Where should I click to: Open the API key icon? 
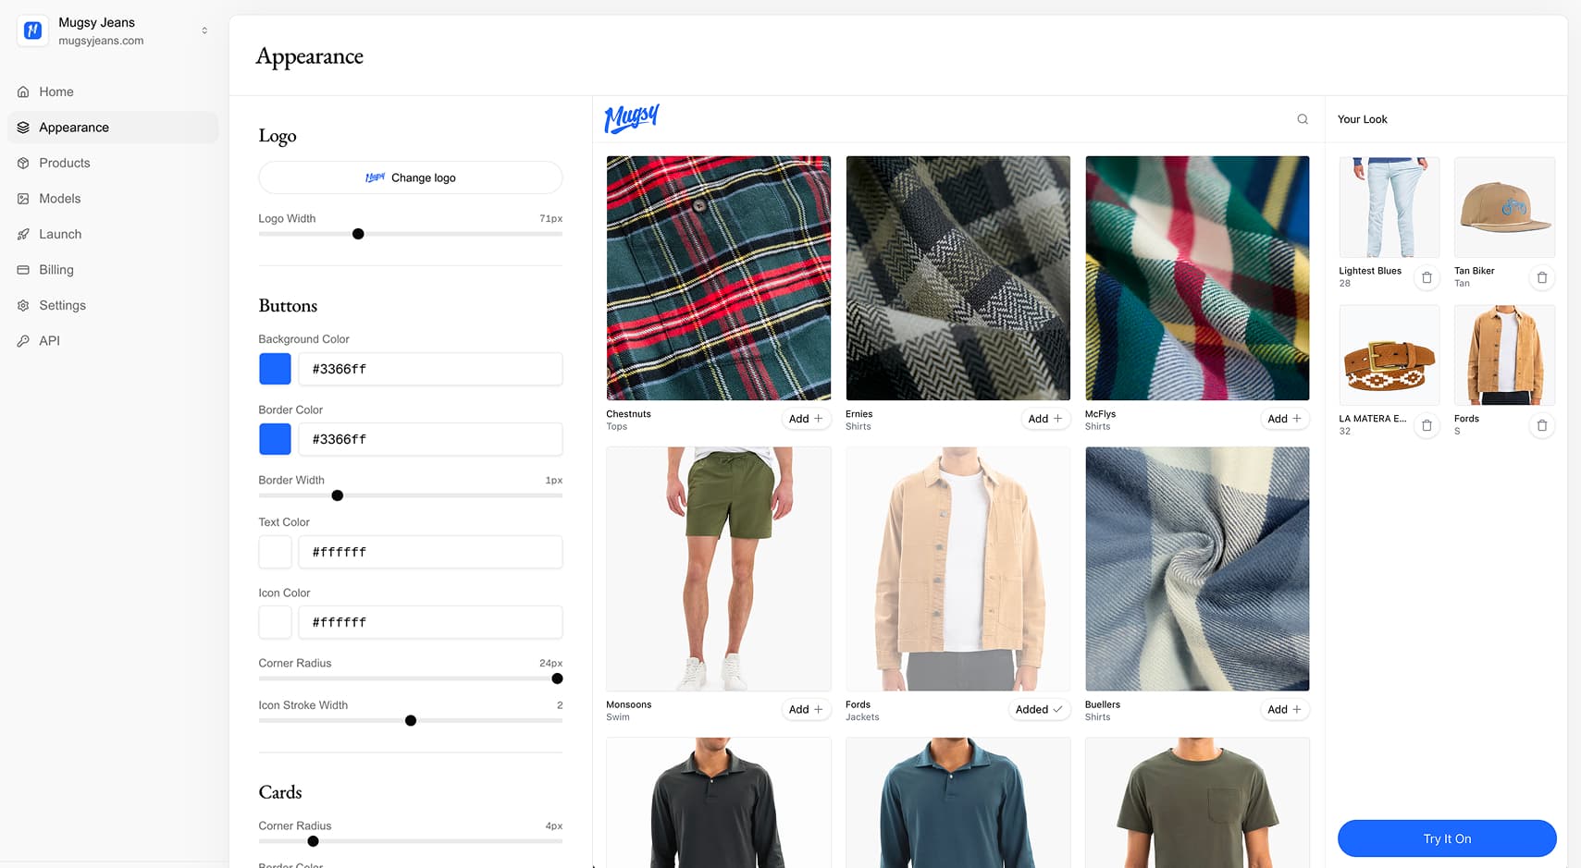point(22,340)
